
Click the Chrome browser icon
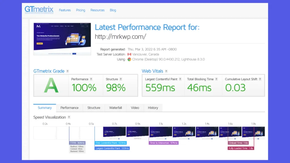(129, 59)
